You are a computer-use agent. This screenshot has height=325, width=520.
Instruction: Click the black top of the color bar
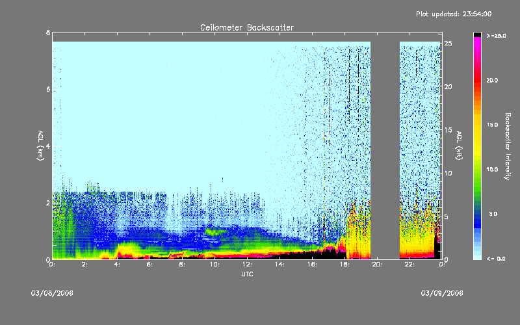(x=478, y=34)
